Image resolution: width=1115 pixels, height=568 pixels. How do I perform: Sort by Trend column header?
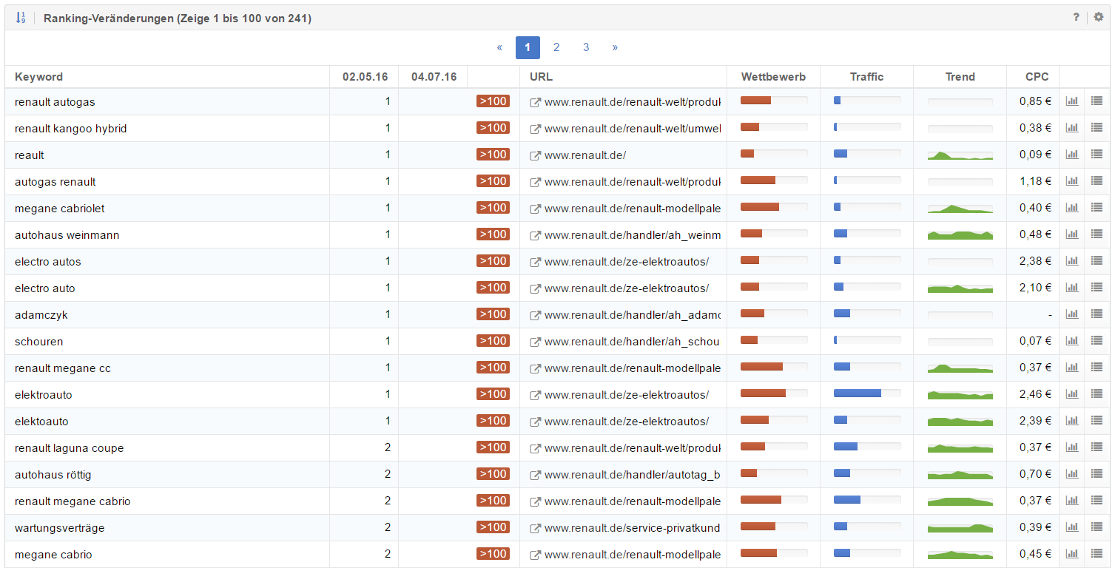960,77
